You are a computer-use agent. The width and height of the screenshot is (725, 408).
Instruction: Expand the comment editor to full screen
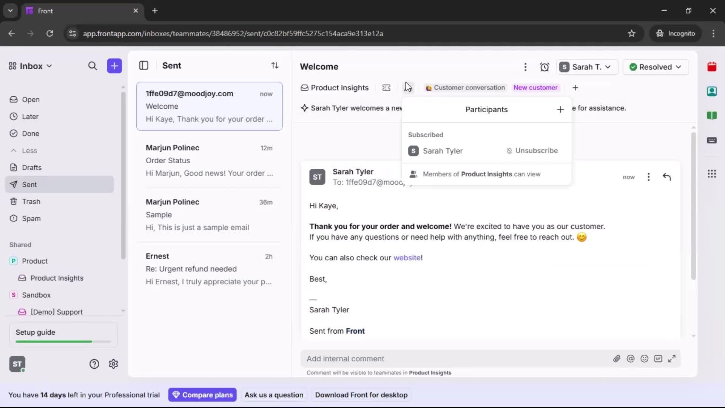672,359
